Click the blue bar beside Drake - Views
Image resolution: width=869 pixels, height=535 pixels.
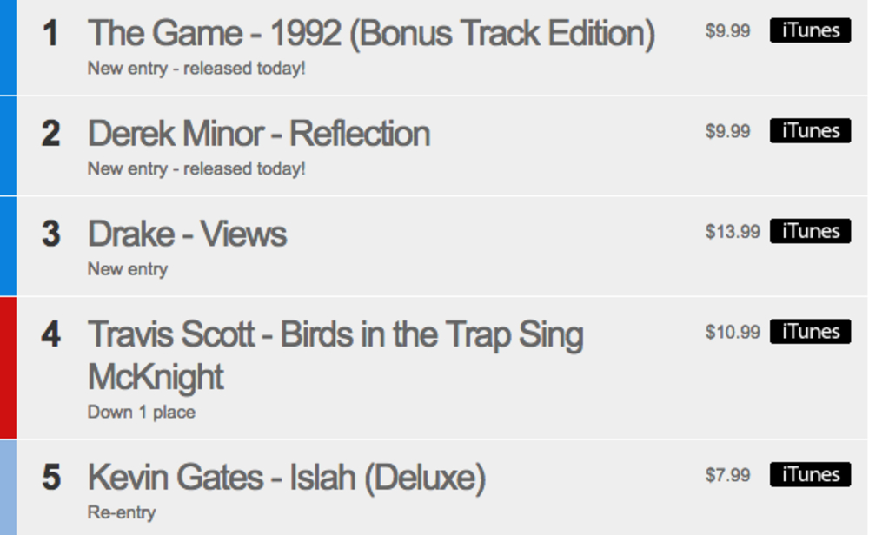(x=8, y=246)
